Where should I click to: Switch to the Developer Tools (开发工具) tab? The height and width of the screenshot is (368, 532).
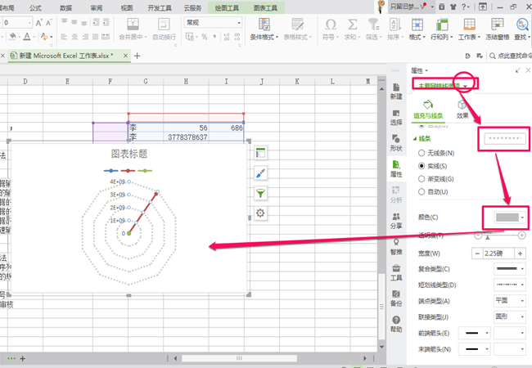point(160,7)
